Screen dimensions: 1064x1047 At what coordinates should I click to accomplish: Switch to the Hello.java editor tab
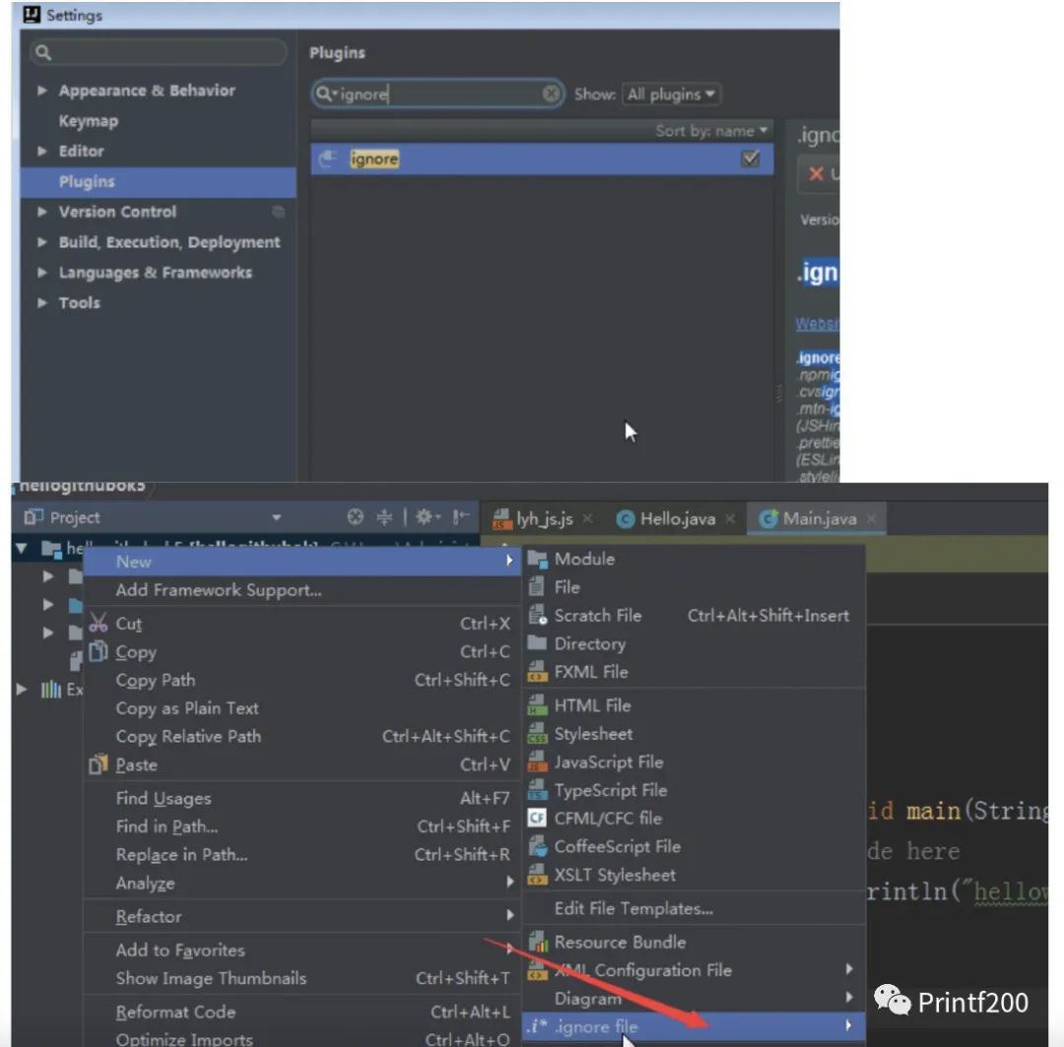[676, 519]
